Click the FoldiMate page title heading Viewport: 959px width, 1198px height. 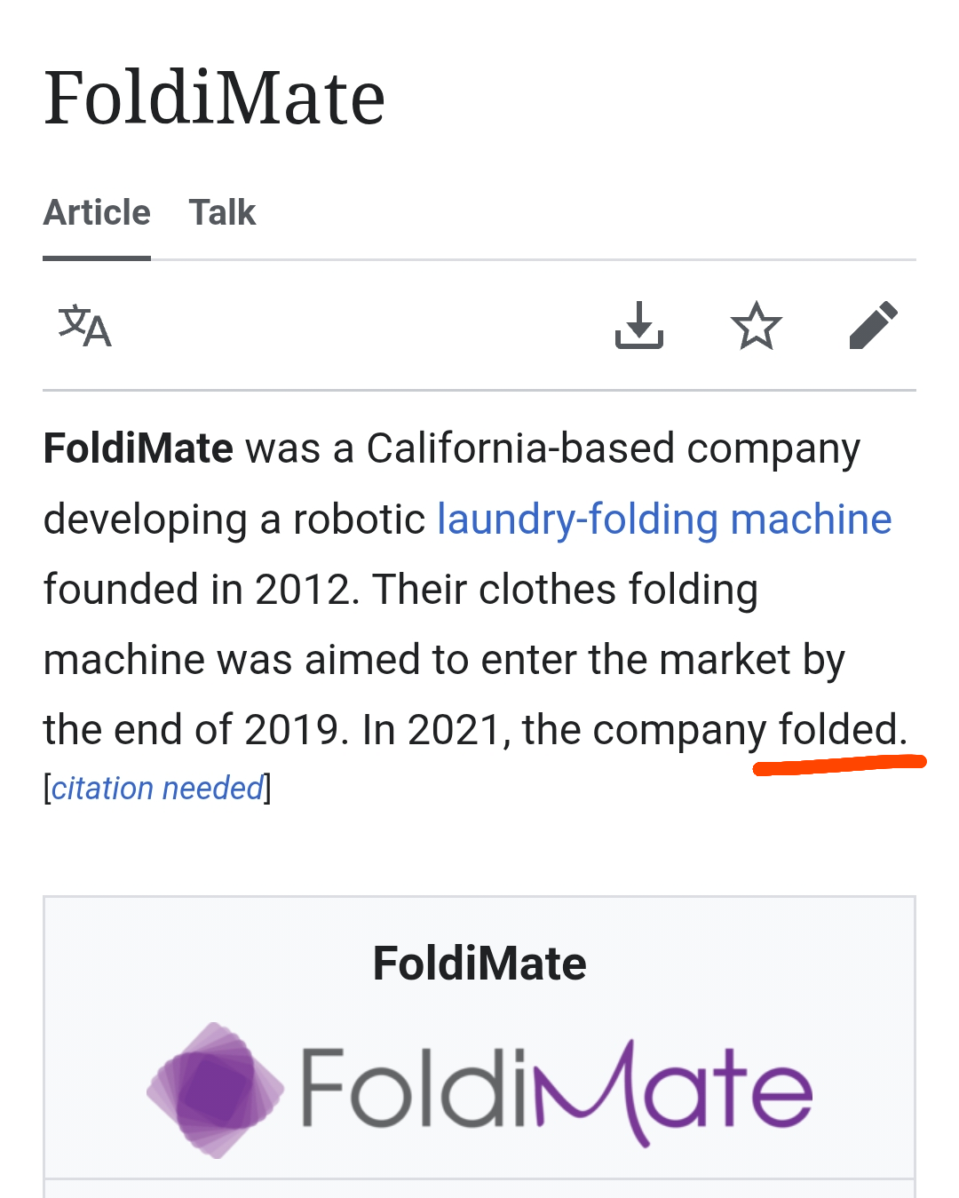pos(215,98)
